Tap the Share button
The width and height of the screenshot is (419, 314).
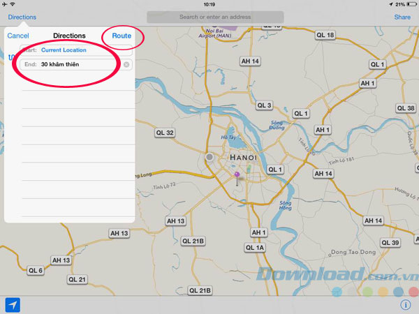pos(402,17)
